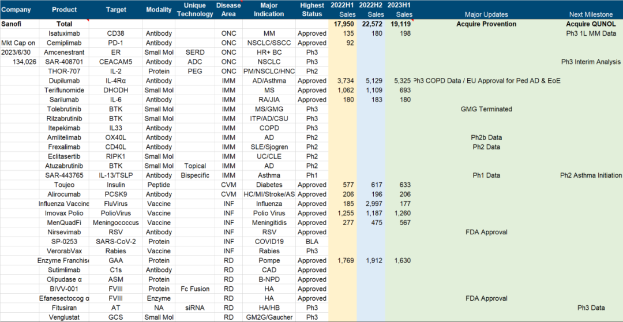Click the Rilzabrutinib cell

pyautogui.click(x=64, y=118)
